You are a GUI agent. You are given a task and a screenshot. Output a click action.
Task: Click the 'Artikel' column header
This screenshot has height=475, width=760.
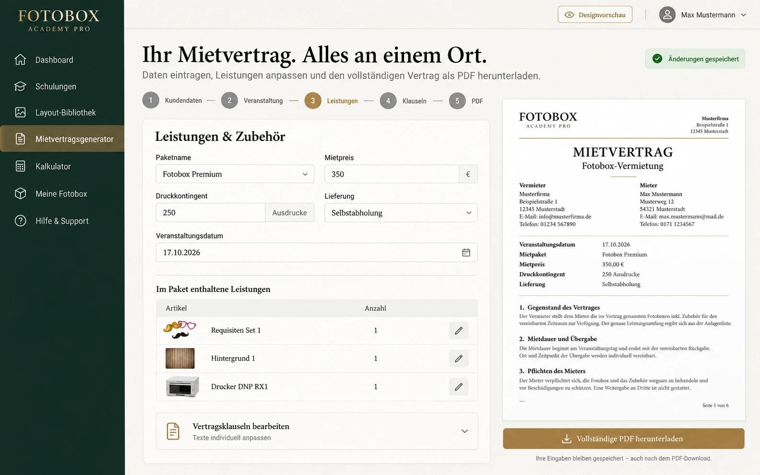[x=176, y=308]
